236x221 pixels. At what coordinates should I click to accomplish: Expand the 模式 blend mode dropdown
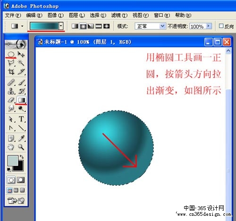(162, 26)
